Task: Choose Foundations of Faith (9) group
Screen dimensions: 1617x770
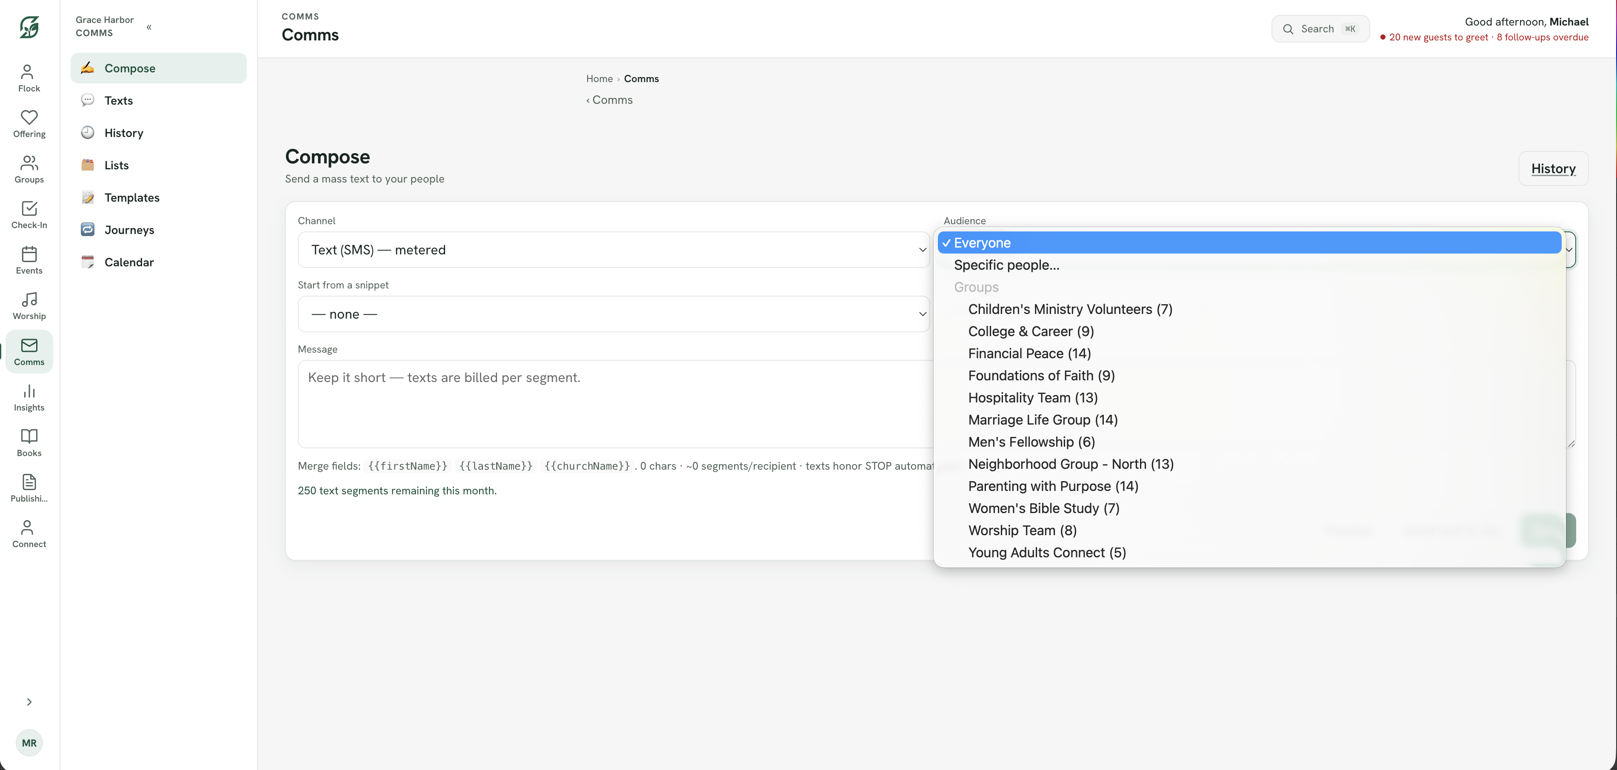Action: (1249, 375)
